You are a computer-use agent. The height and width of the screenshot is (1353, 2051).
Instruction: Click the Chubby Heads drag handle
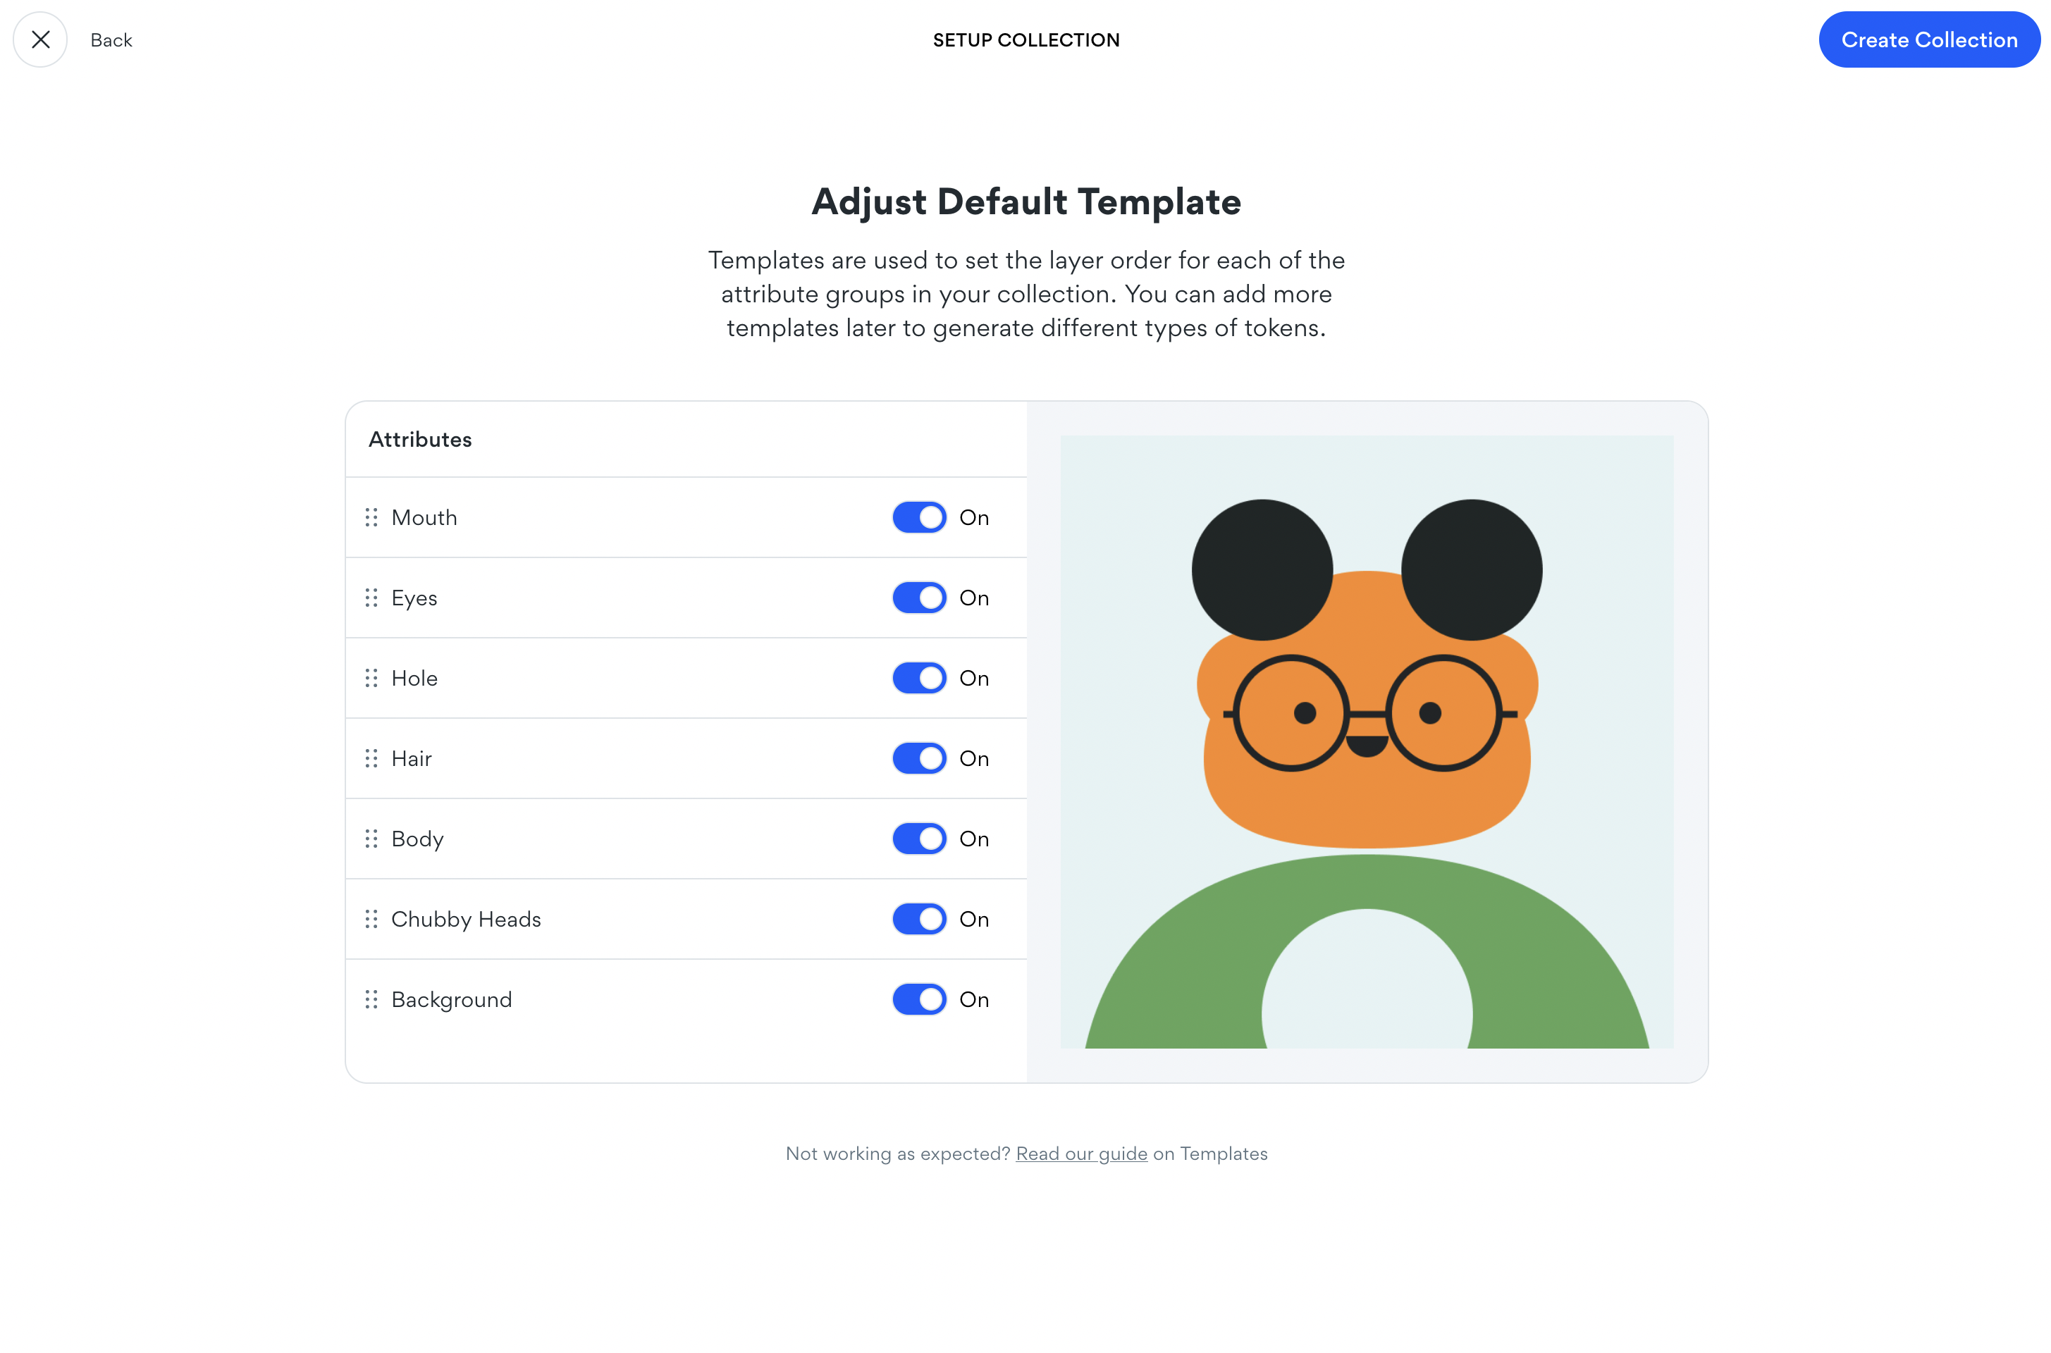tap(371, 918)
